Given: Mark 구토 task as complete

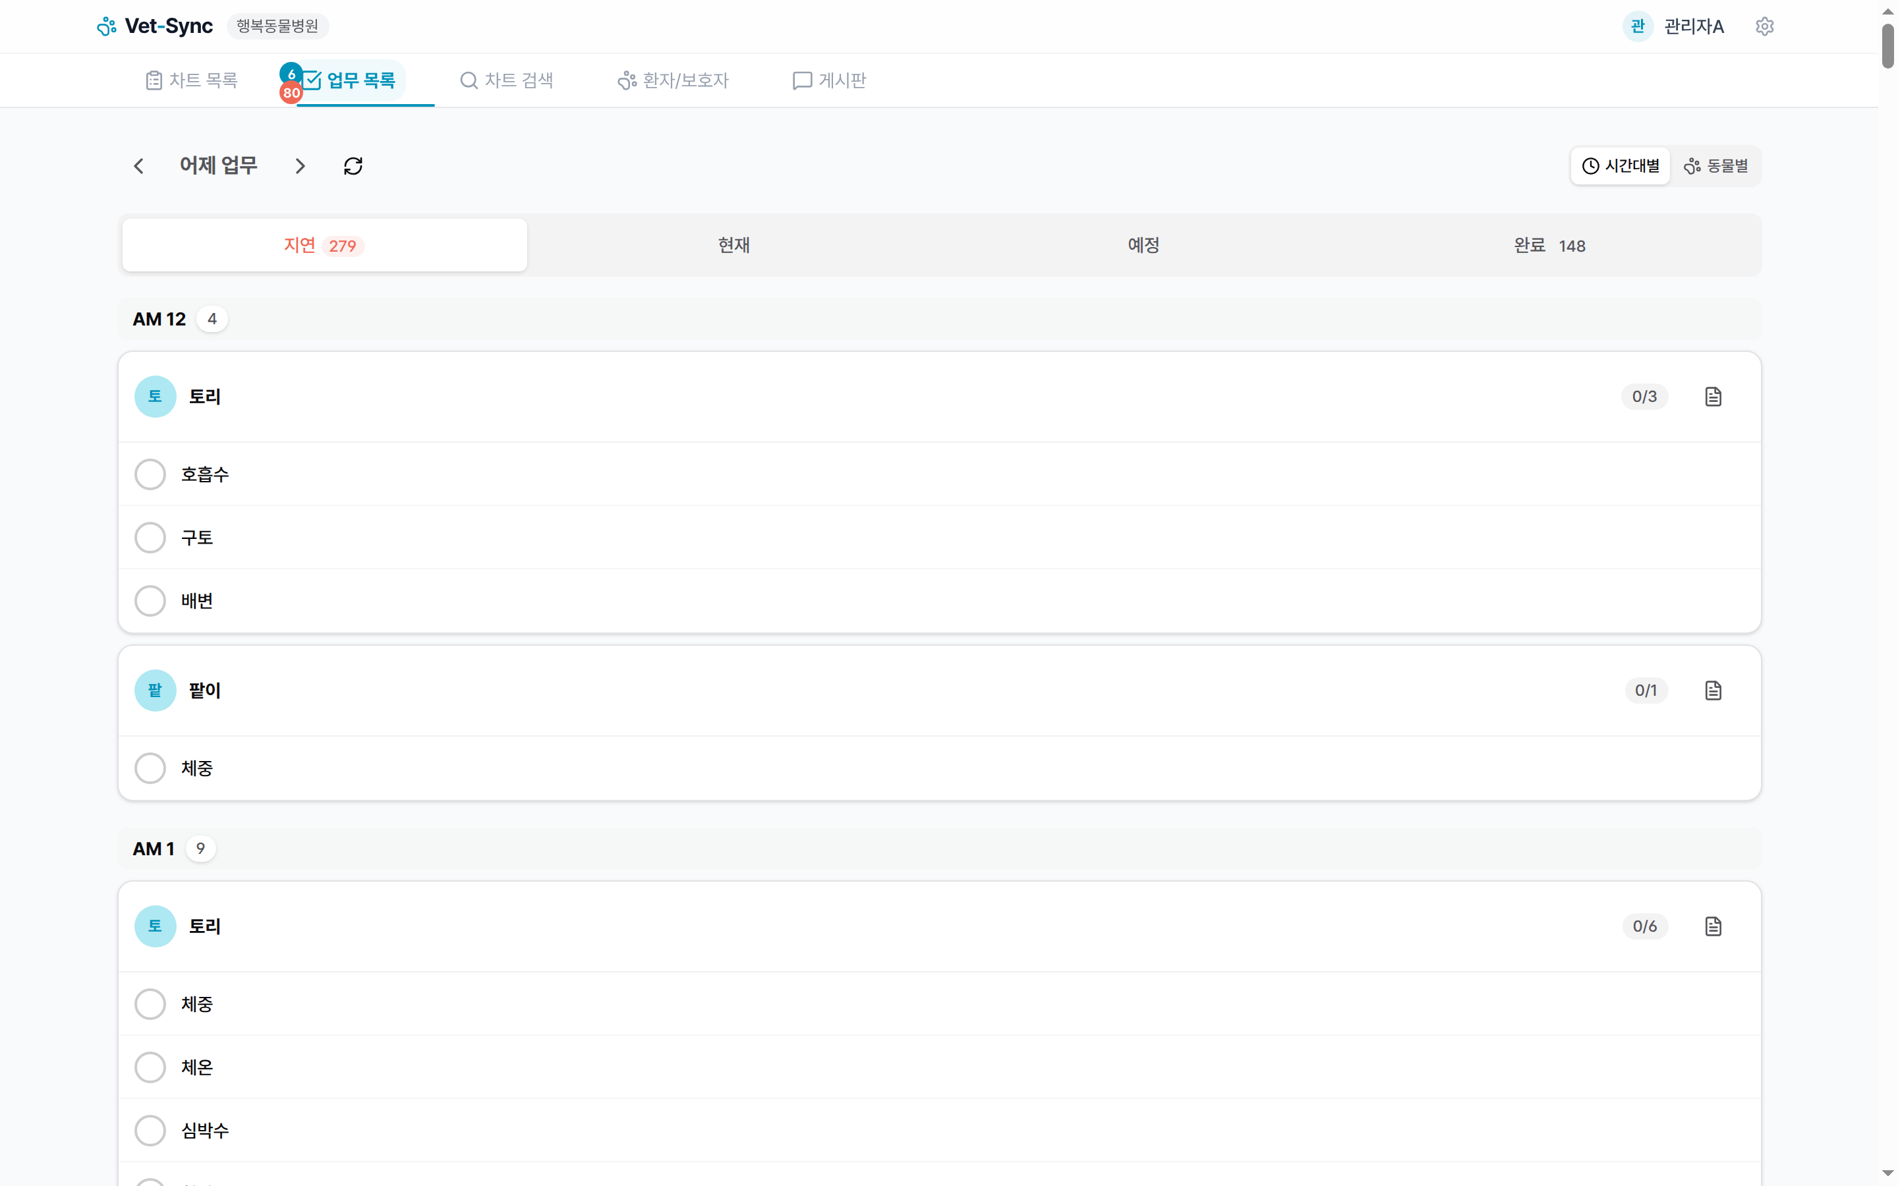Looking at the screenshot, I should 150,537.
